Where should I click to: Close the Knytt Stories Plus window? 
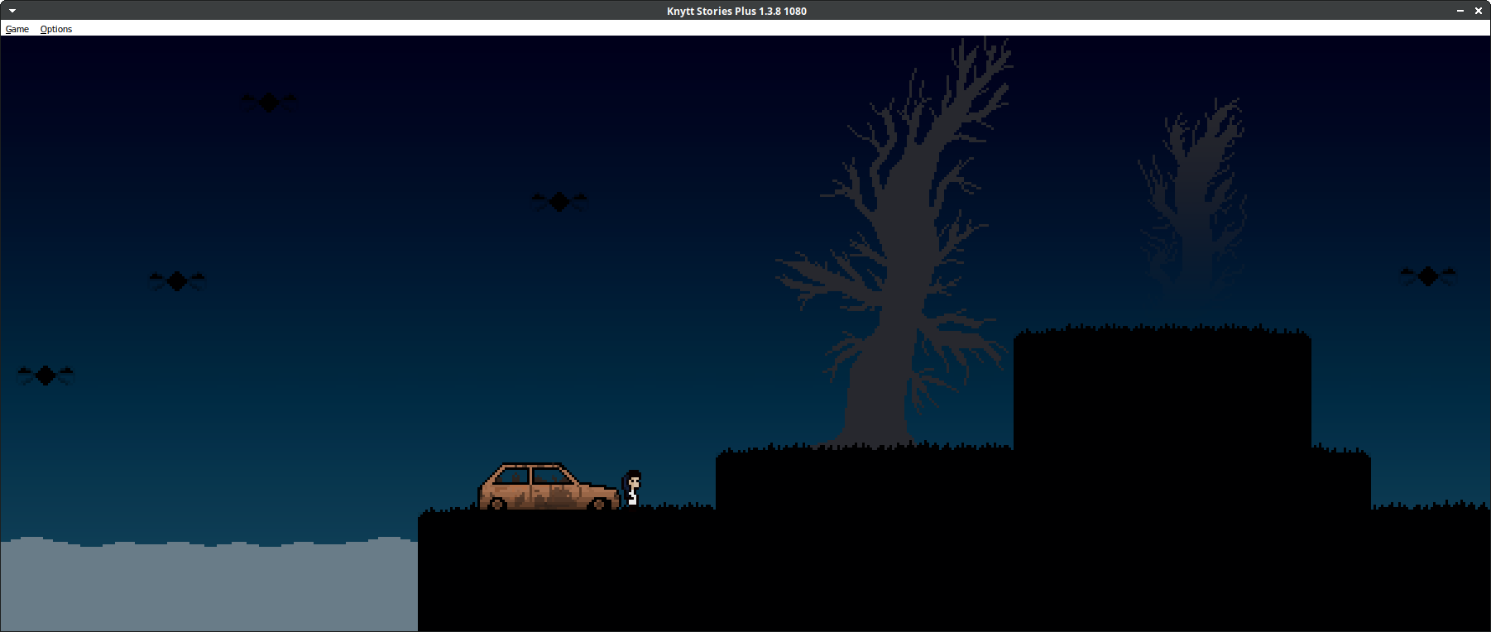(1479, 11)
